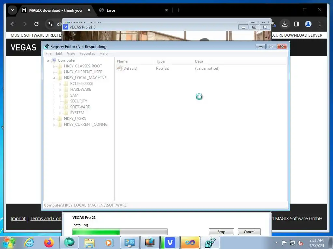
Task: Open the Imprint link on the page
Action: click(18, 219)
